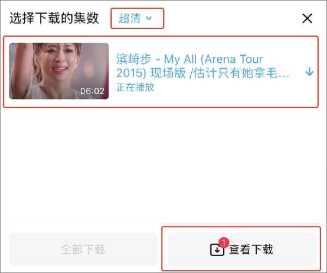Viewport: 327px width, 273px height.
Task: Click the 正在播放 status text
Action: tap(135, 87)
